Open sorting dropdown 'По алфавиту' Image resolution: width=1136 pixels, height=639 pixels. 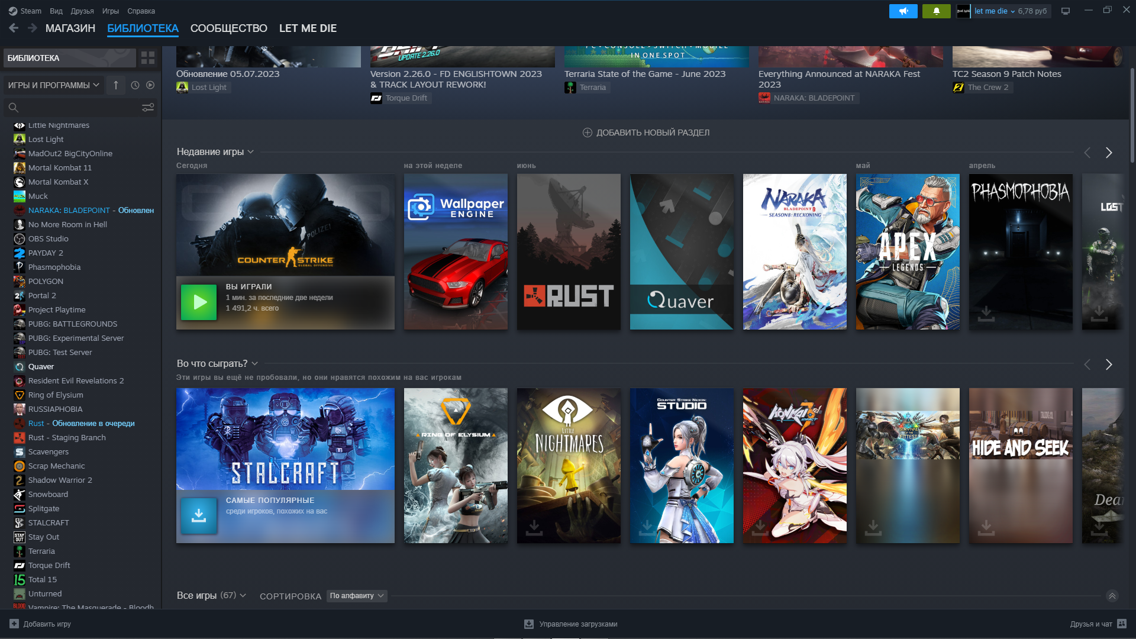click(357, 596)
